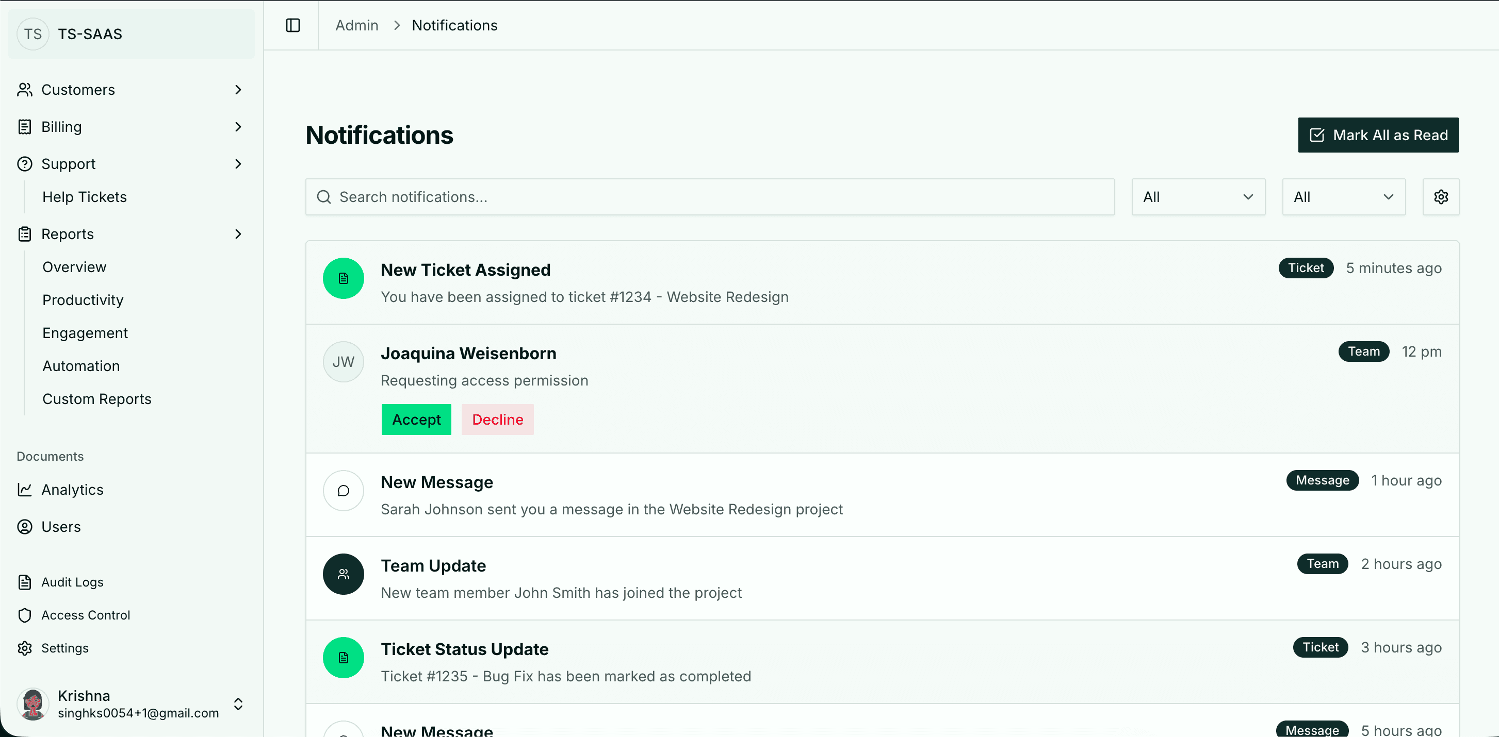
Task: Click the Ticket badge on 5 minutes ago row
Action: click(1306, 268)
